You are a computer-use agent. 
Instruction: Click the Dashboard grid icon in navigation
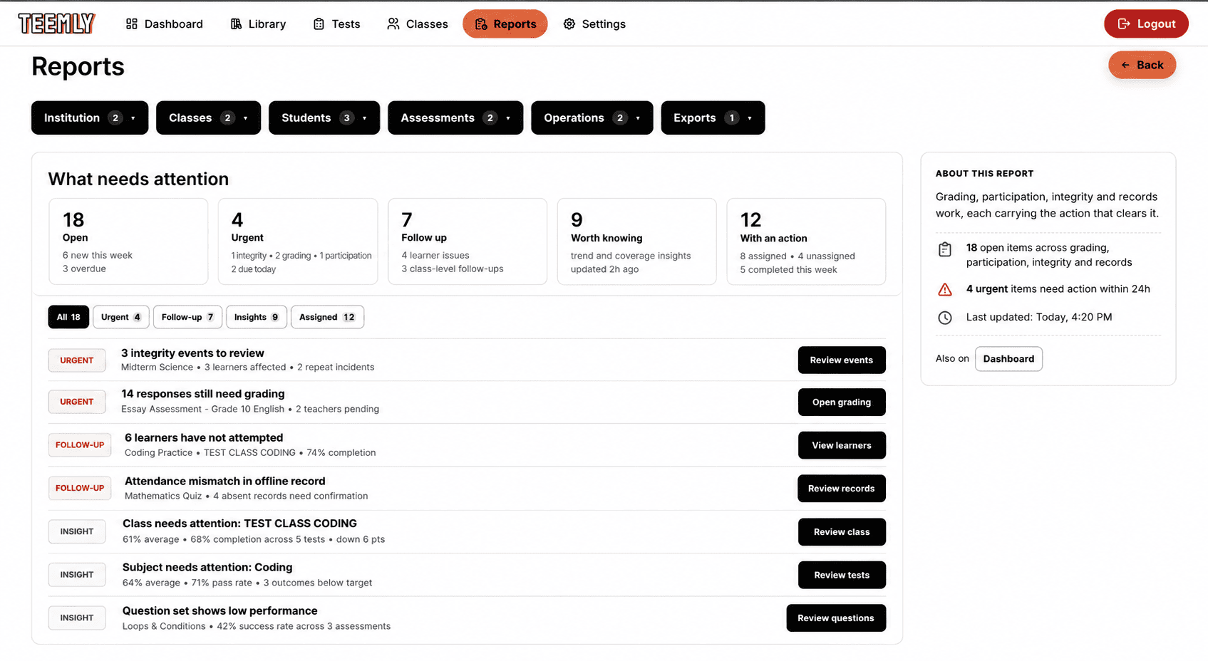pos(132,24)
